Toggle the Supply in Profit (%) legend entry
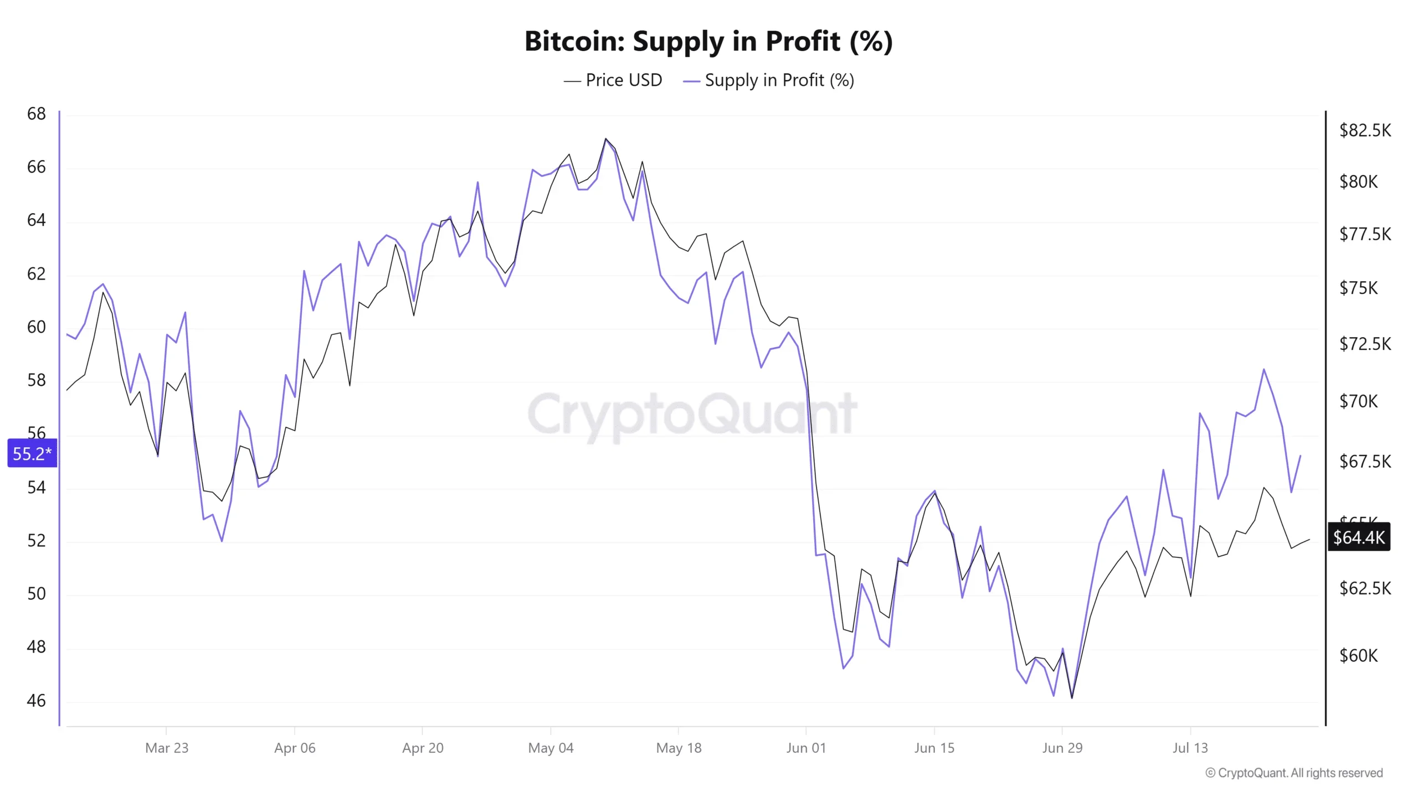Screen dimensions: 1418x797 tap(769, 80)
